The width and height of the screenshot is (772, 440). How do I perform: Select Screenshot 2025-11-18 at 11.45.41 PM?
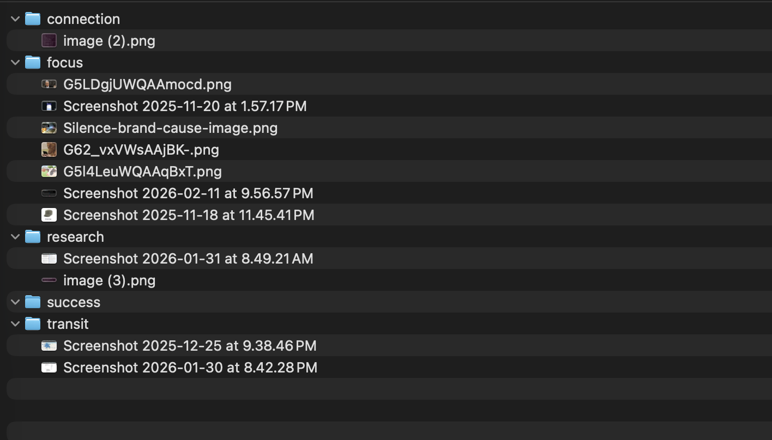(189, 215)
